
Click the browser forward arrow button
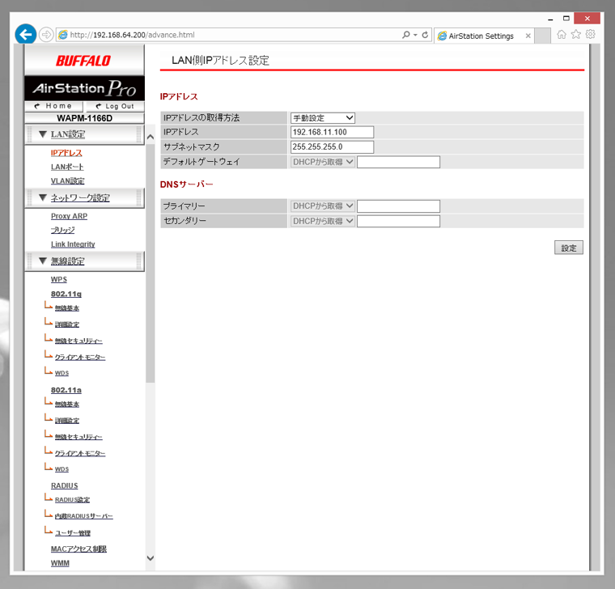(46, 35)
